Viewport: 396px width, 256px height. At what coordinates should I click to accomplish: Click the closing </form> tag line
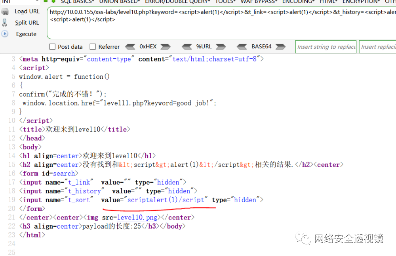tap(32, 209)
